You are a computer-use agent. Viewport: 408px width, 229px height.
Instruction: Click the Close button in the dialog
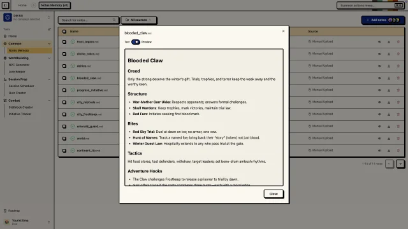click(x=273, y=193)
